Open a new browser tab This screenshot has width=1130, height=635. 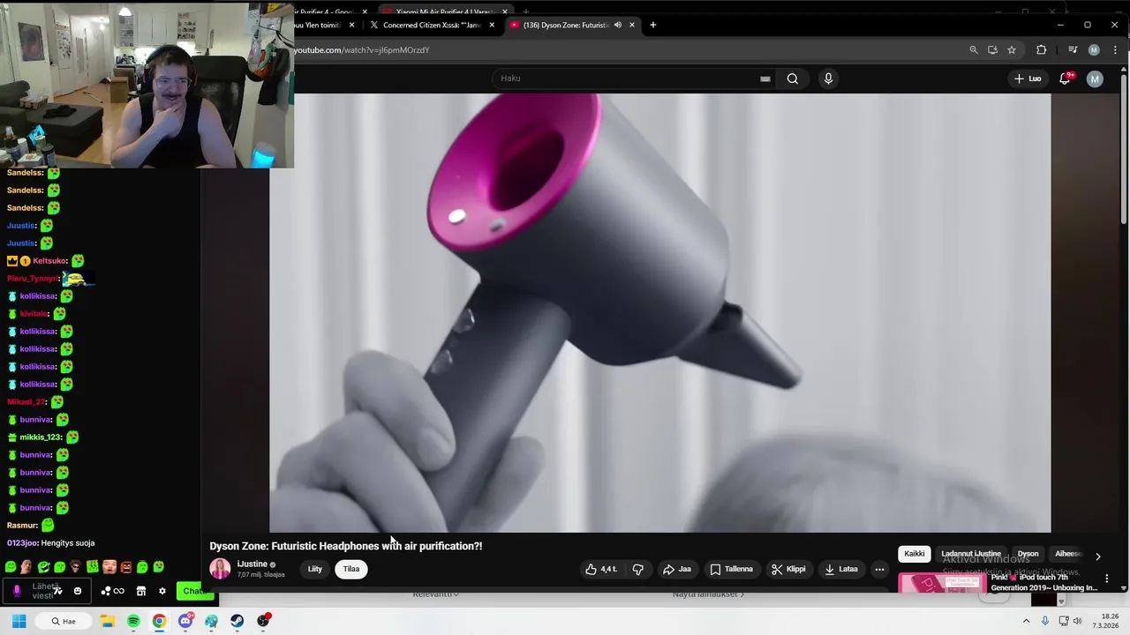pos(653,25)
